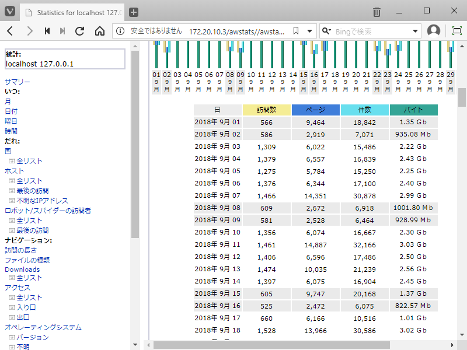Click the back navigation arrow

(x=11, y=31)
